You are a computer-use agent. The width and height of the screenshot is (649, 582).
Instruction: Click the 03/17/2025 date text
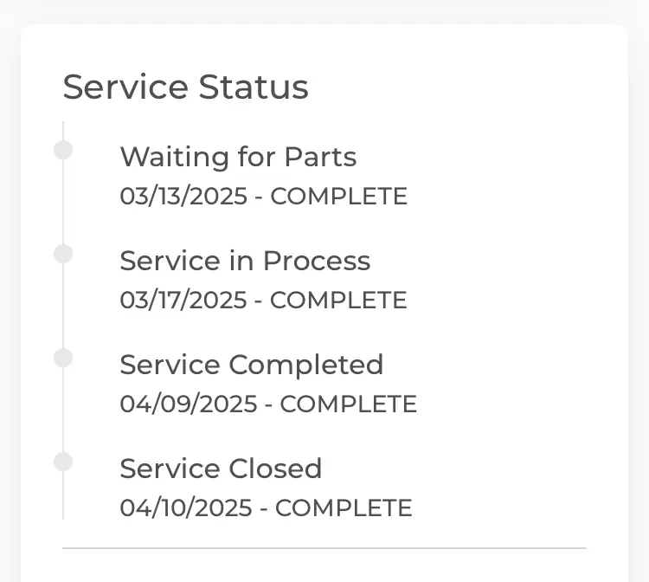183,301
